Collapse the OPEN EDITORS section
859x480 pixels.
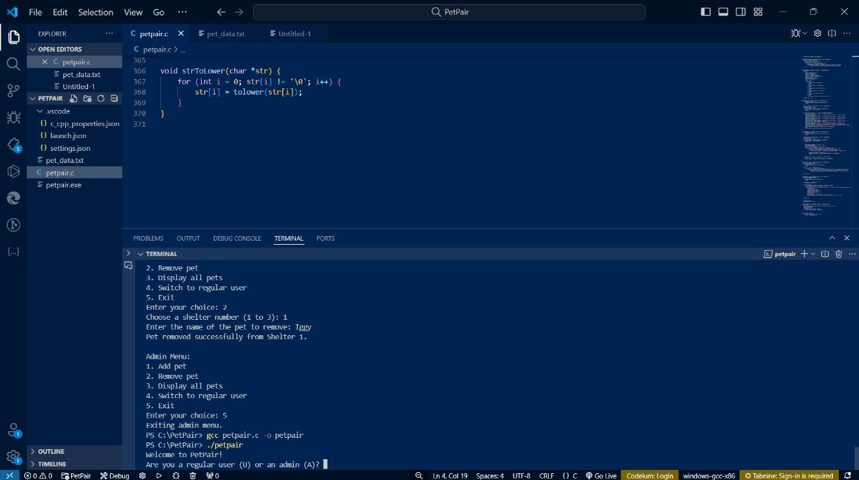pyautogui.click(x=32, y=49)
